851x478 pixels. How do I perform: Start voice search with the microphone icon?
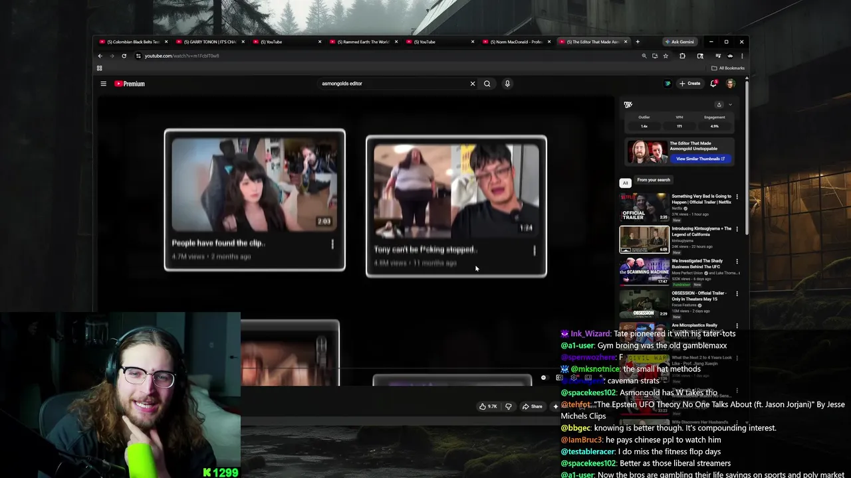pos(507,84)
